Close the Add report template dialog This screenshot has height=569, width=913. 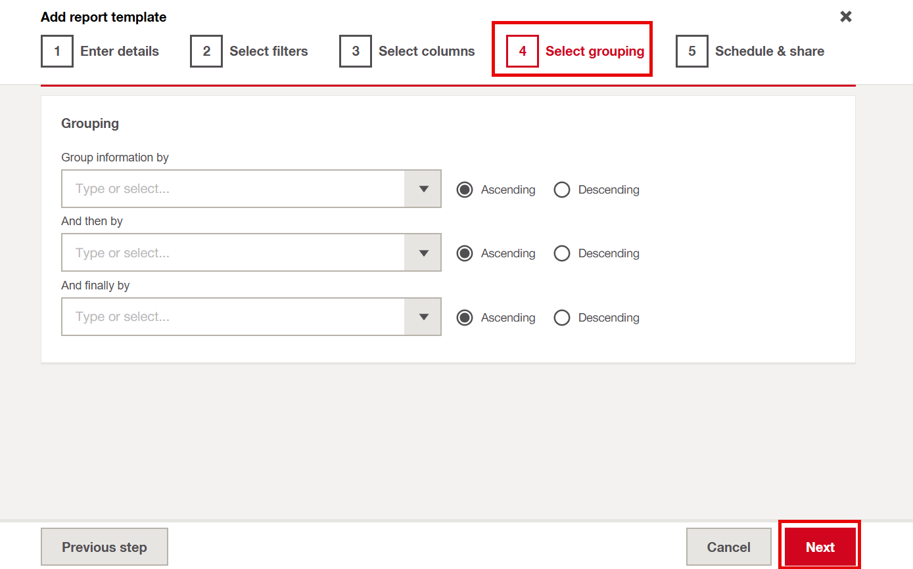(x=845, y=17)
